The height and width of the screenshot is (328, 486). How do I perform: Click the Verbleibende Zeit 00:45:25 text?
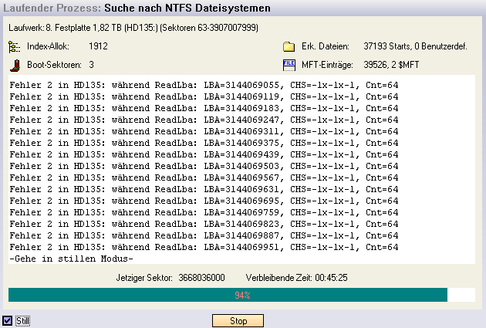(x=297, y=278)
